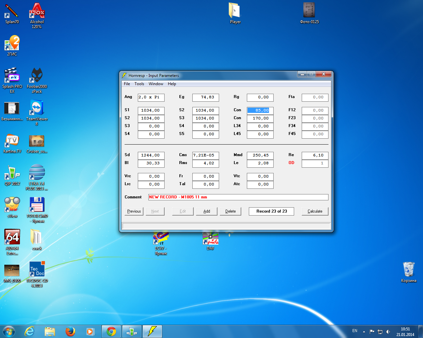Open Windows Explorer folder in taskbar

pos(50,331)
